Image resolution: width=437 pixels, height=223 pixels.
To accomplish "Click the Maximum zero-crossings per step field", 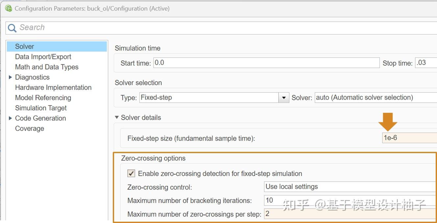I will pos(351,214).
